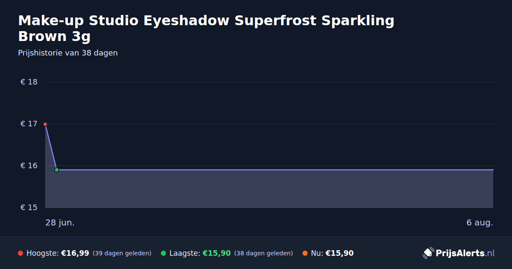Select the red peak marker on chart
Screen dimensions: 512x269
[45, 124]
